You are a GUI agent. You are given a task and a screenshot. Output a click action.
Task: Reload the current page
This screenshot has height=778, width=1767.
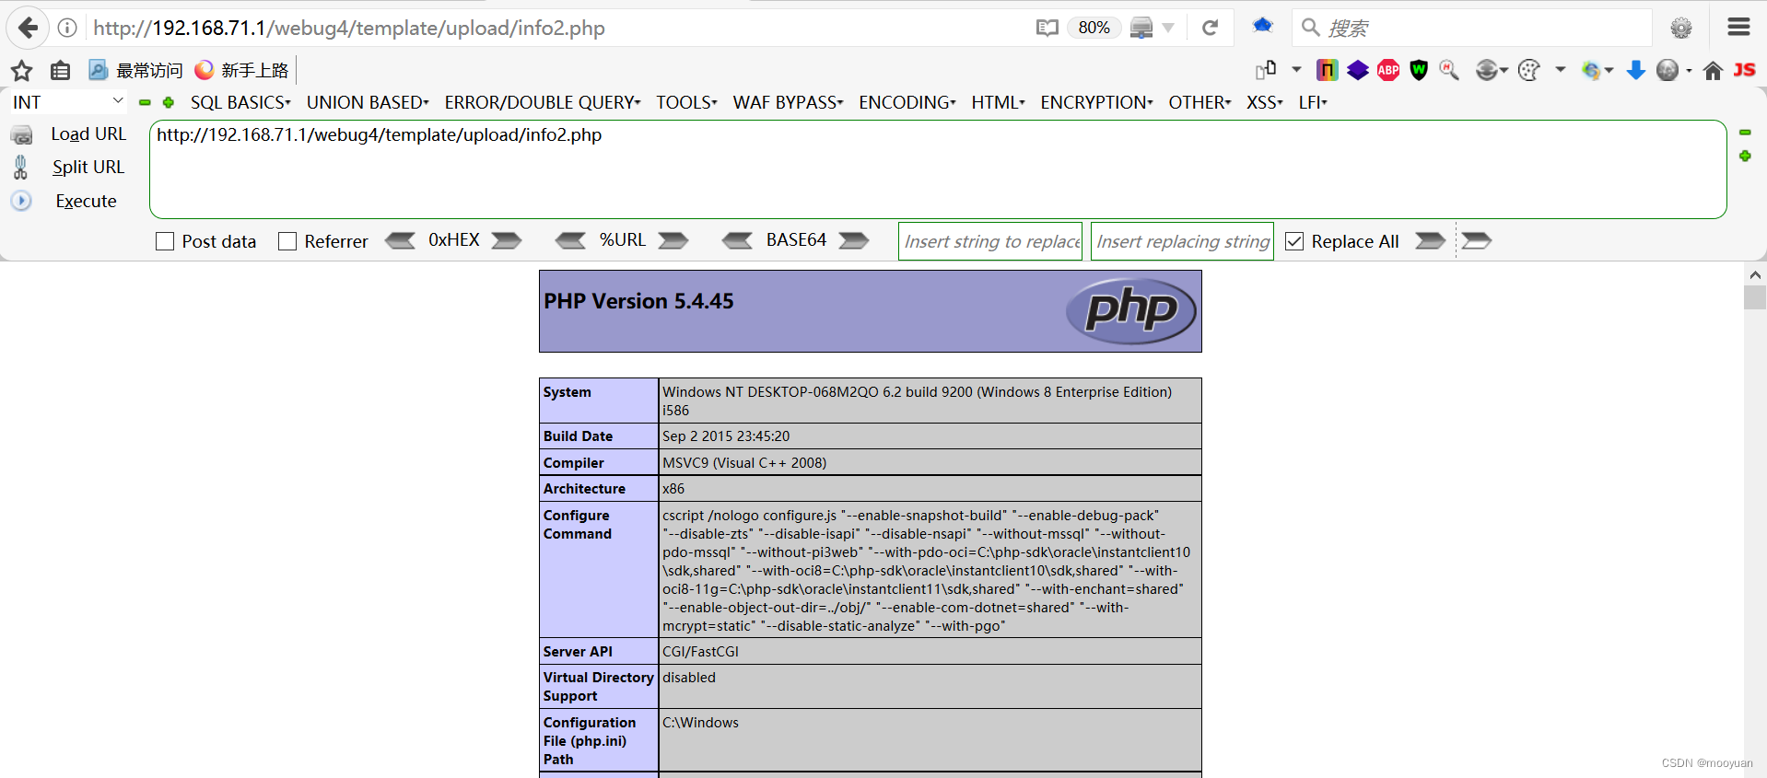(1211, 28)
